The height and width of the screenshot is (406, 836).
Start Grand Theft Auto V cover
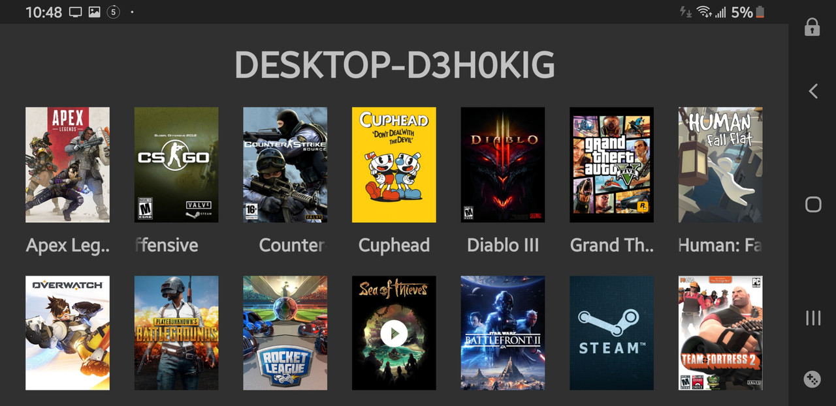coord(612,165)
